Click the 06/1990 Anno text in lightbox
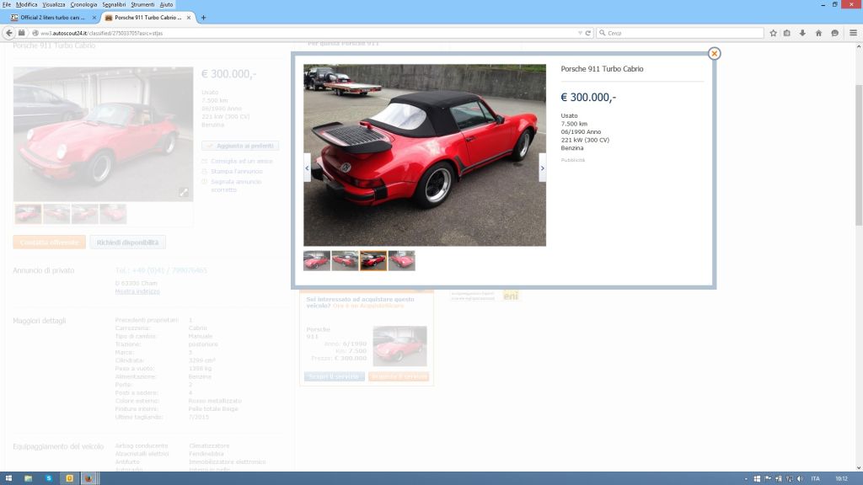Screen dimensions: 863x485 (x=582, y=132)
